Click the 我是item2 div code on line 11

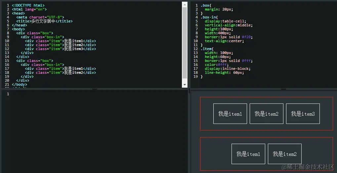click(x=61, y=45)
